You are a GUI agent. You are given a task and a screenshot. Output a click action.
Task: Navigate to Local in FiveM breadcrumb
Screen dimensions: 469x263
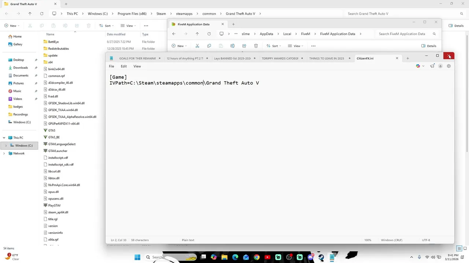[287, 34]
